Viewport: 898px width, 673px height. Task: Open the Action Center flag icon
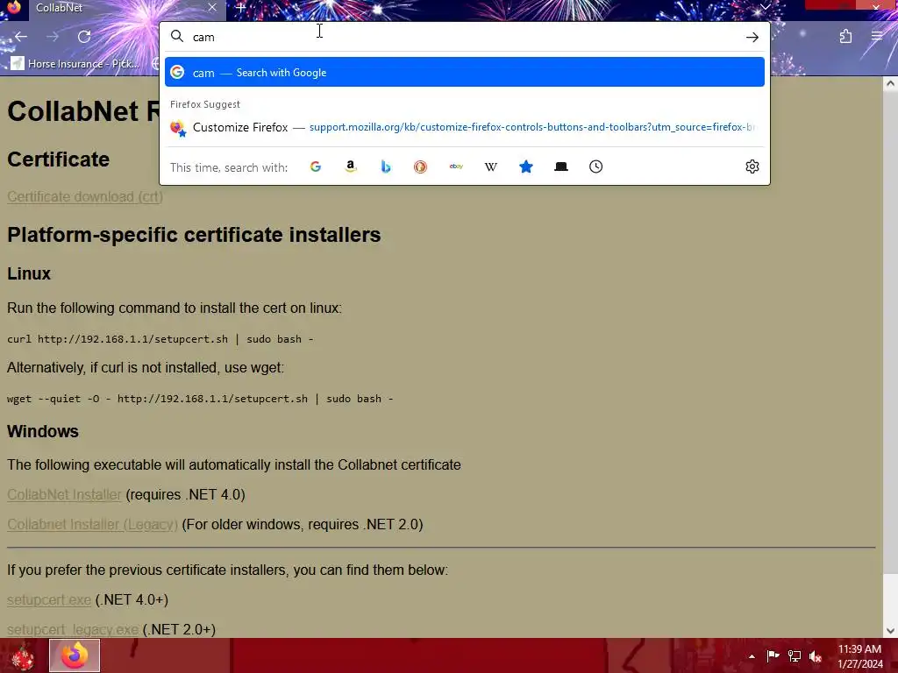[x=773, y=655]
